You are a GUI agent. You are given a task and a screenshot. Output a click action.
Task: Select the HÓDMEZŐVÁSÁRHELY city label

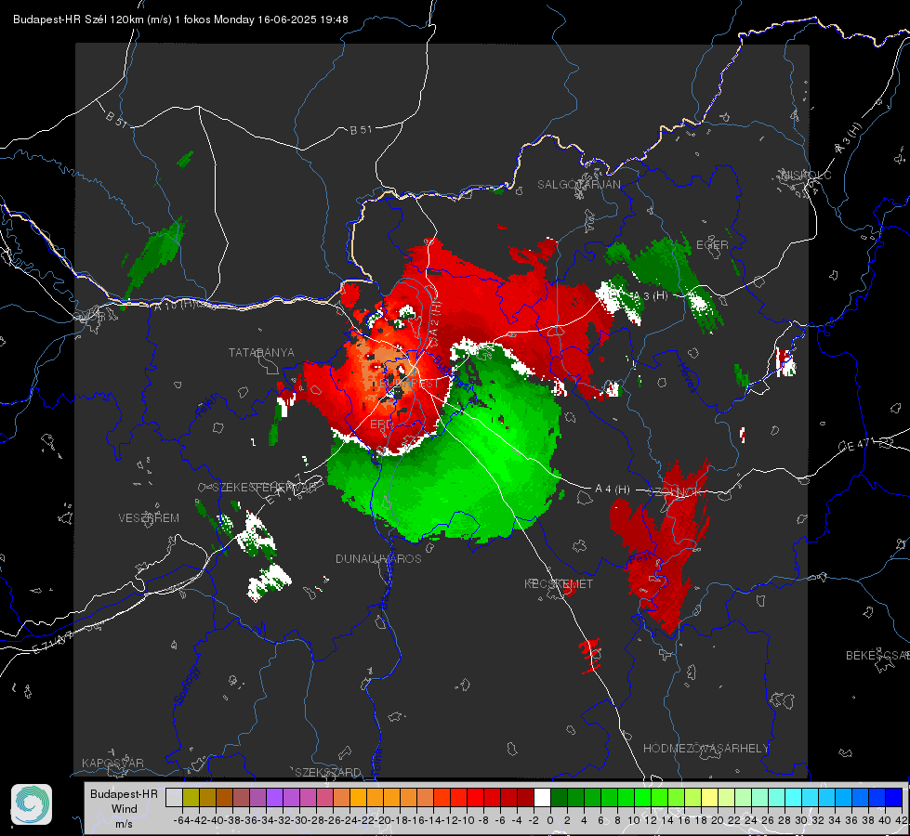706,748
